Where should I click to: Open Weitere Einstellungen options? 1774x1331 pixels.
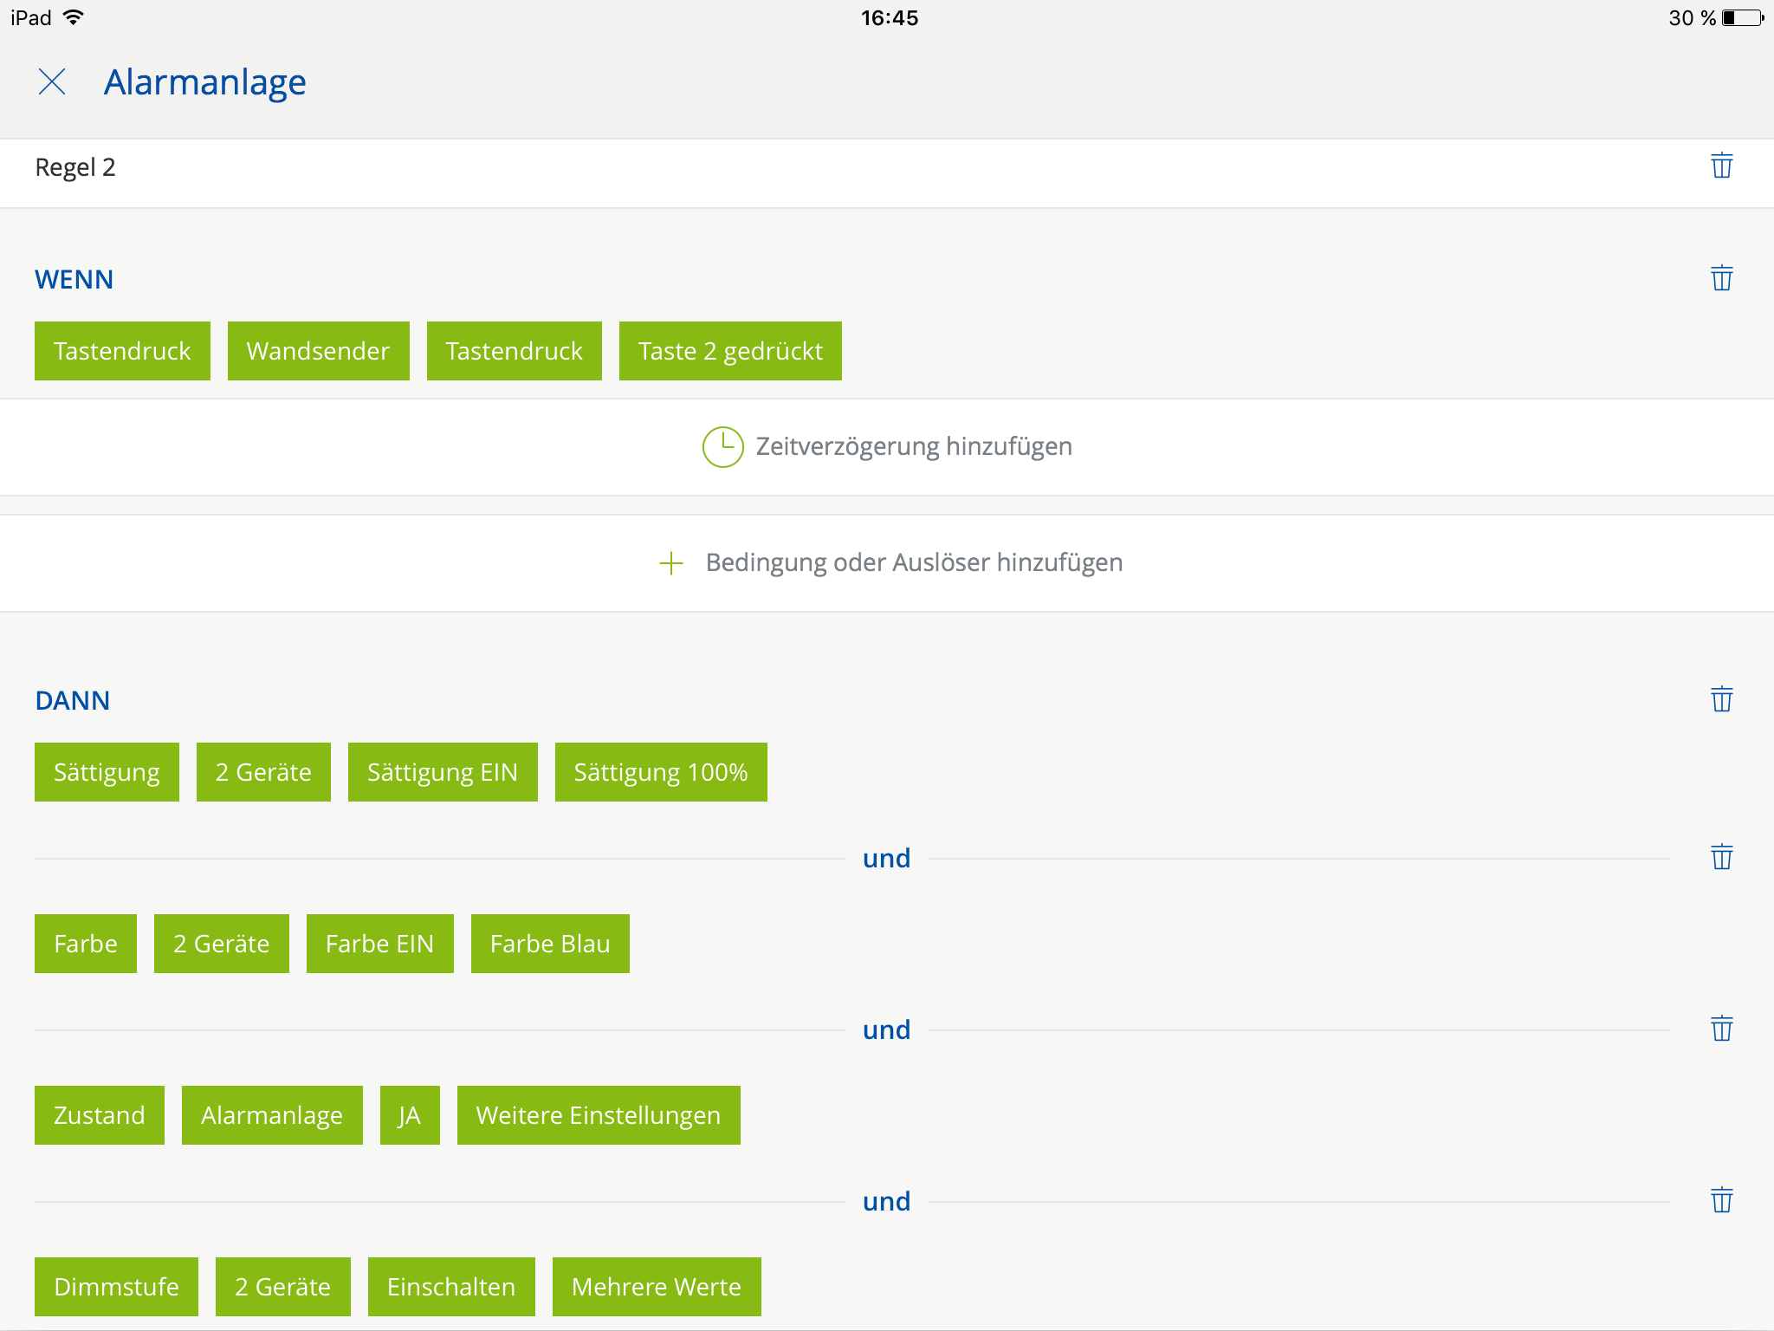coord(598,1115)
